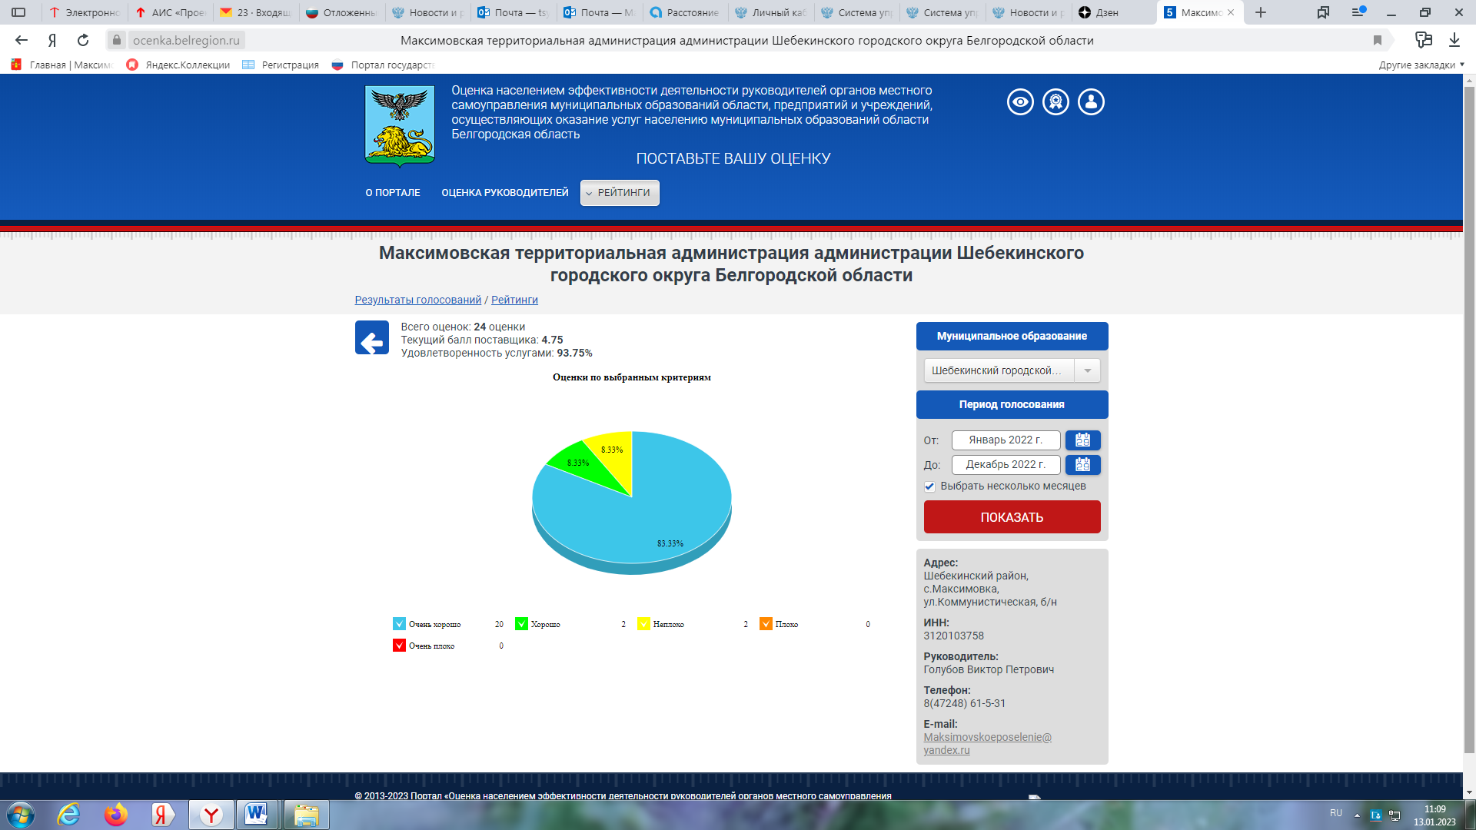Click the award ribbon icon in header
1476x830 pixels.
click(1055, 101)
